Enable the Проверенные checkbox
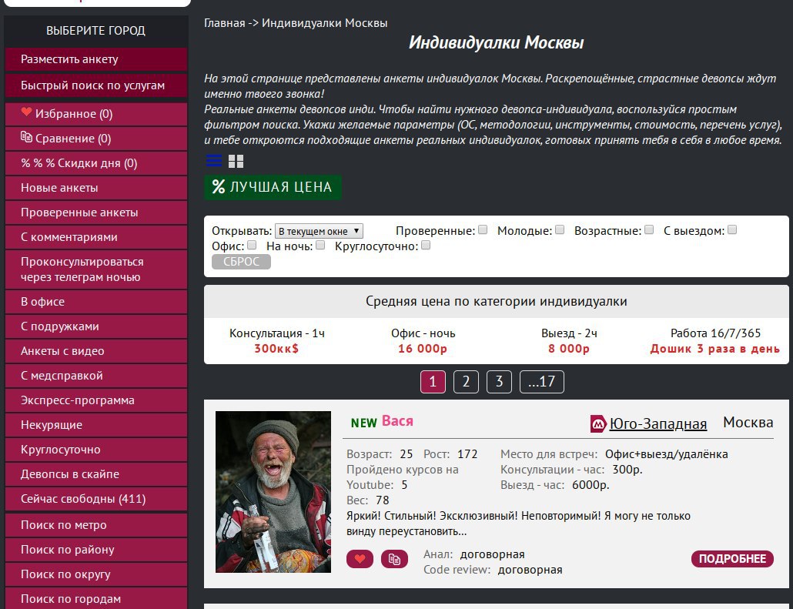Viewport: 793px width, 609px height. tap(483, 229)
